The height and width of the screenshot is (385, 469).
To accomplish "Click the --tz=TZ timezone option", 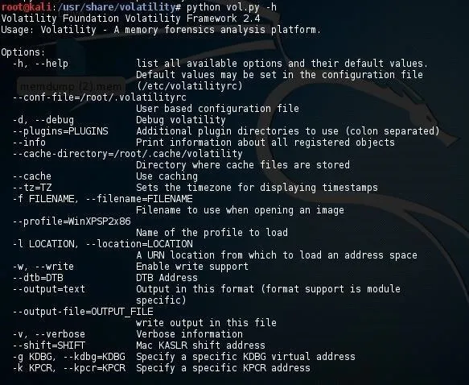I will pyautogui.click(x=32, y=188).
